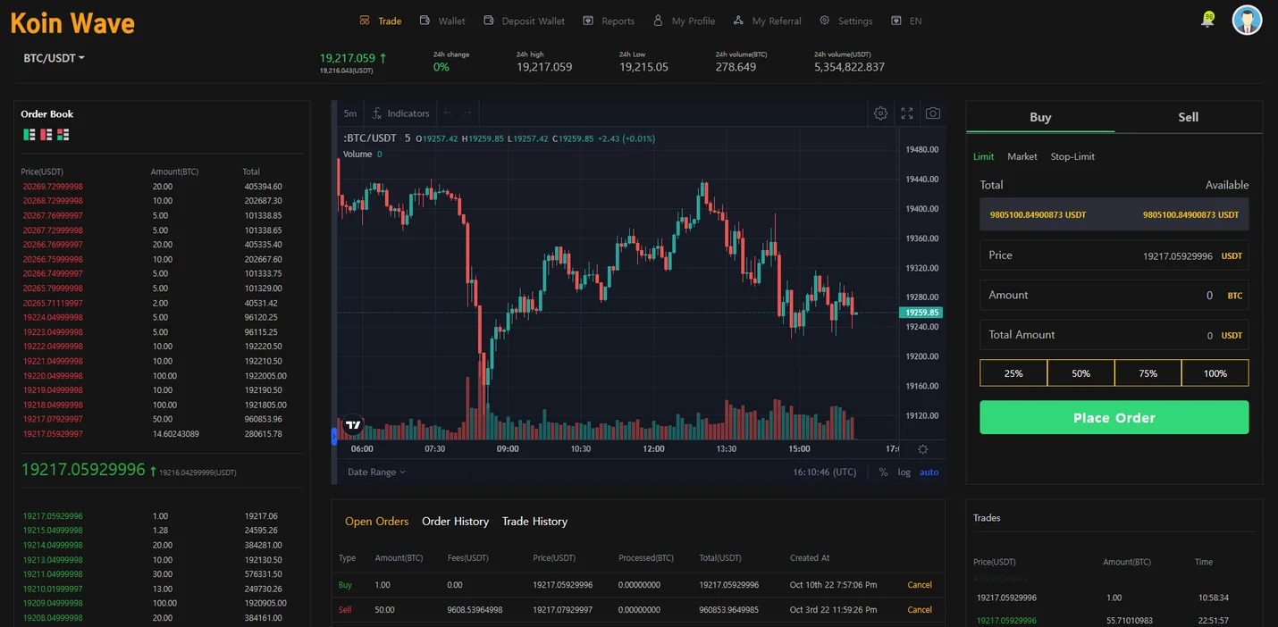1278x627 pixels.
Task: Click the Volume indicator label on chart
Action: tap(357, 155)
